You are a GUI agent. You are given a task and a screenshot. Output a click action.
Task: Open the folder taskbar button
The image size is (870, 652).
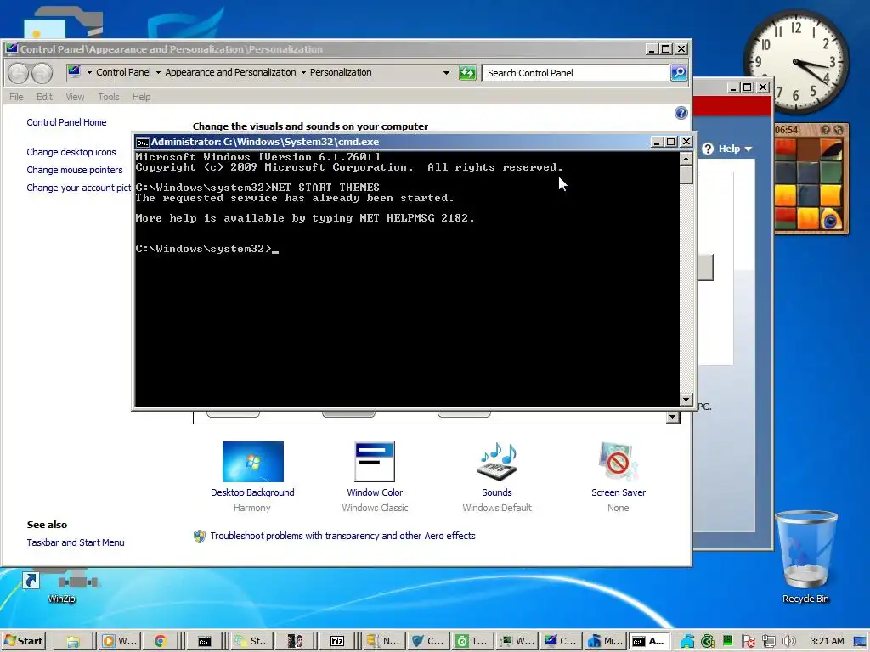[x=73, y=641]
